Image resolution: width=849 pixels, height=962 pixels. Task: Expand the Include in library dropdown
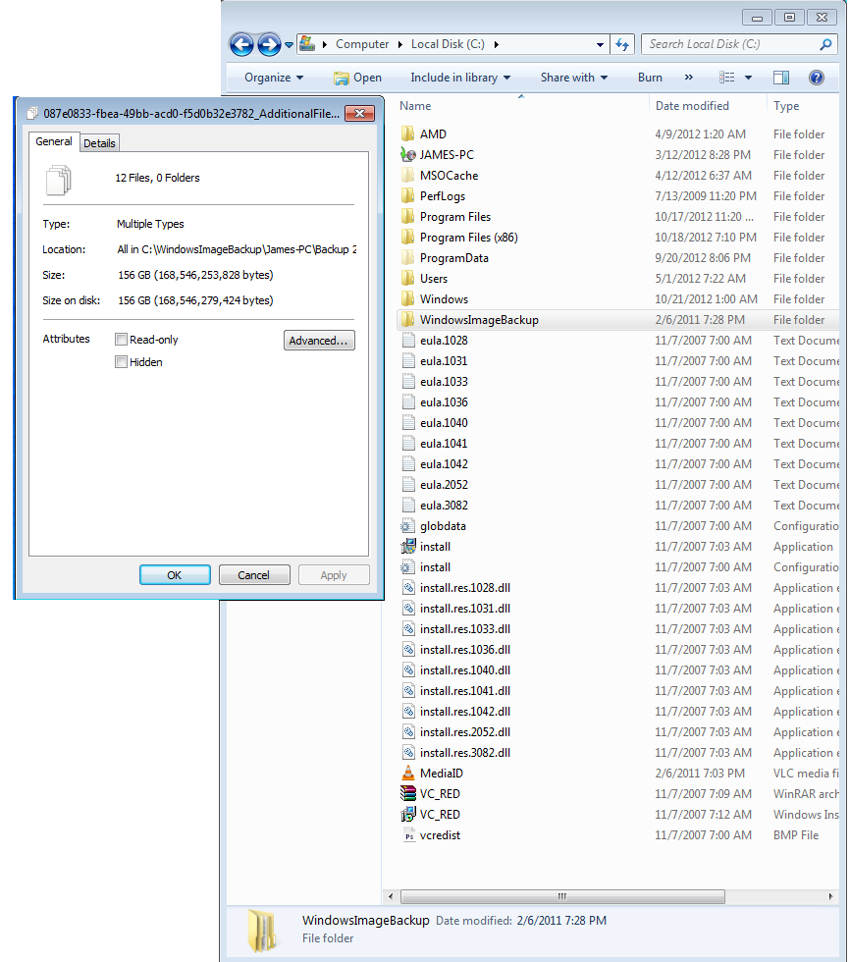click(460, 78)
